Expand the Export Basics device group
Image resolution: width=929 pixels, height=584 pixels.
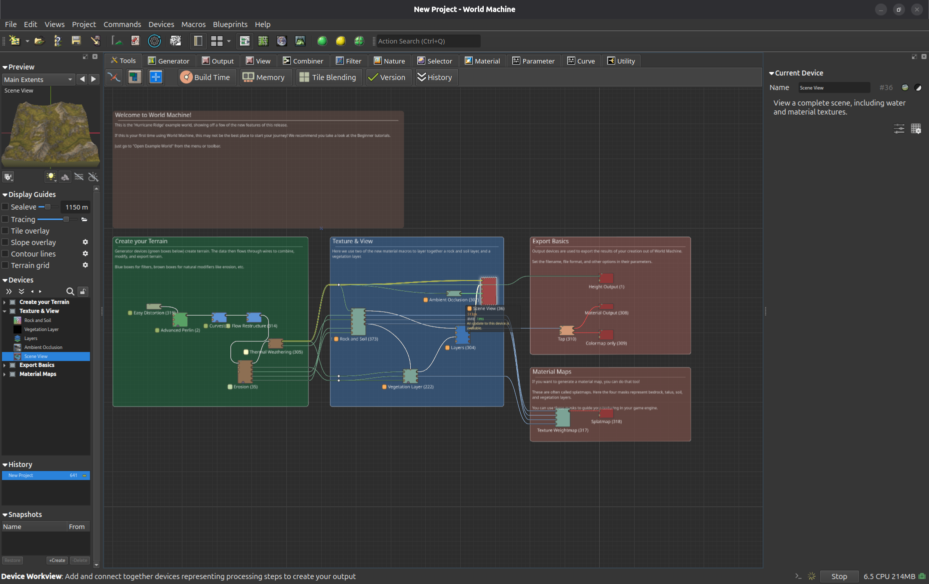pyautogui.click(x=4, y=365)
